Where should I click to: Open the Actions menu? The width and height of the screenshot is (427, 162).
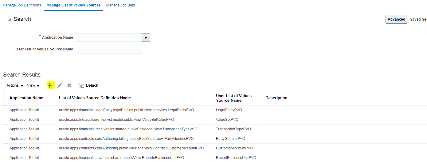click(x=15, y=85)
